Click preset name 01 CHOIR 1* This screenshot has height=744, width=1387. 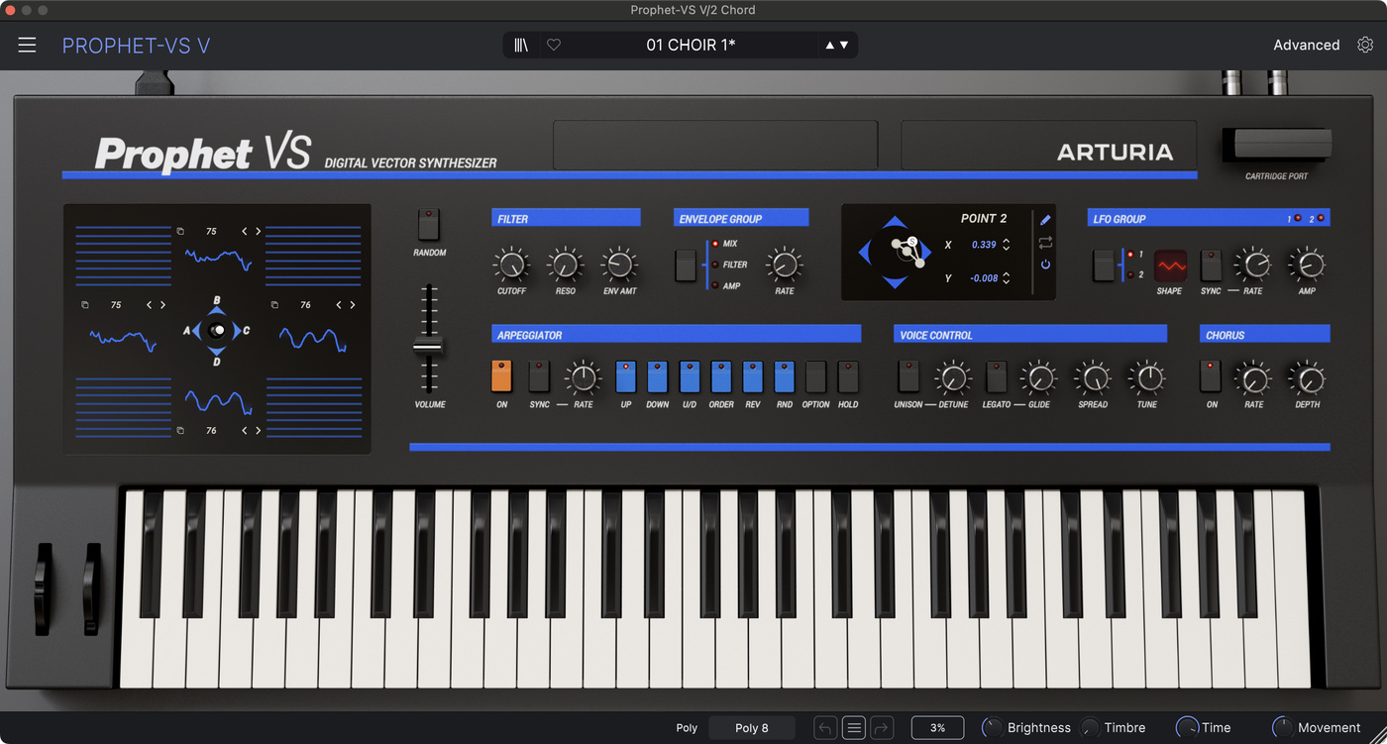[x=691, y=45]
